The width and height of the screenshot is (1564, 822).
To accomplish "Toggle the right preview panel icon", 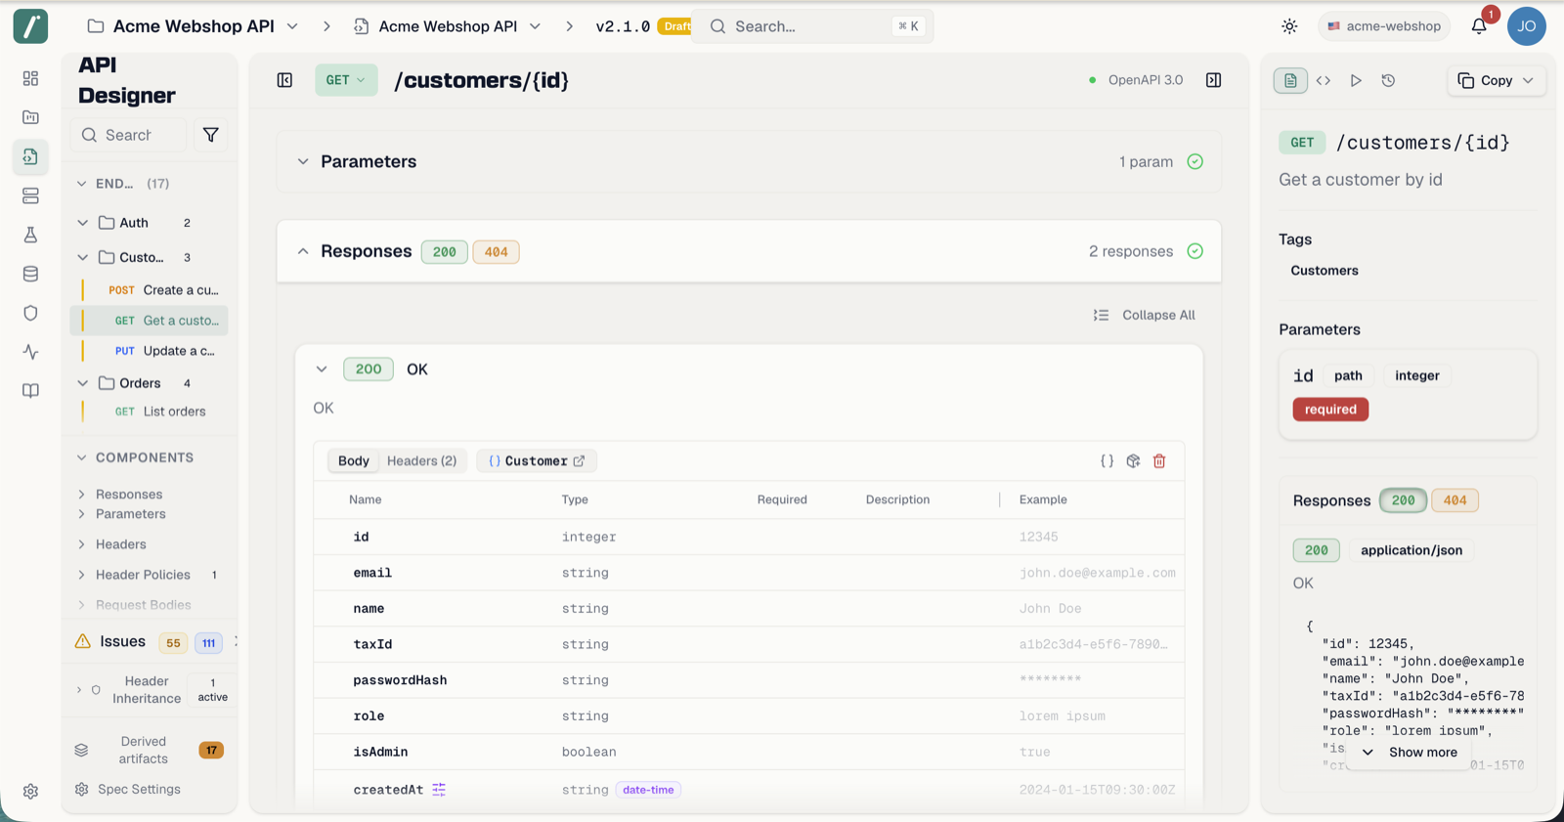I will click(1213, 80).
